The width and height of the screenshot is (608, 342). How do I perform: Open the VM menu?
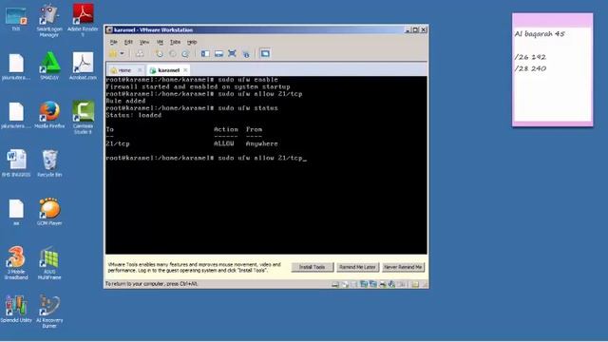point(160,42)
